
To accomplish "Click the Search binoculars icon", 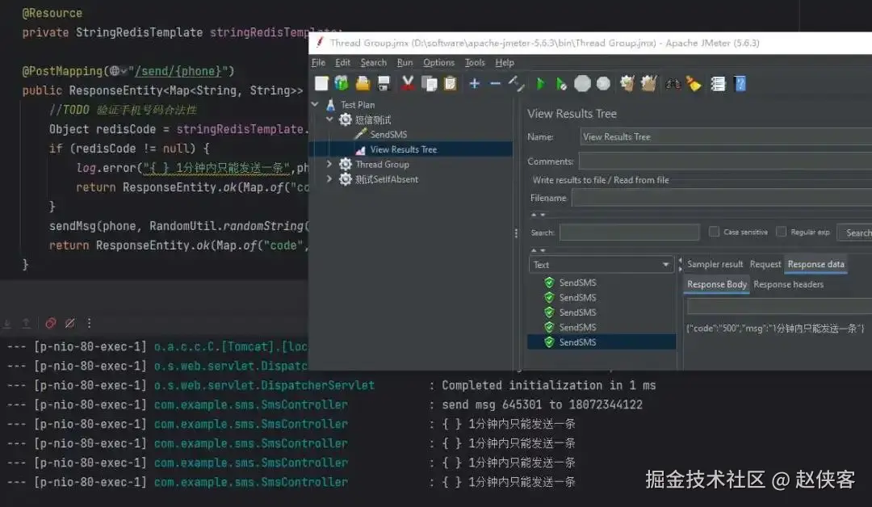I will tap(673, 84).
